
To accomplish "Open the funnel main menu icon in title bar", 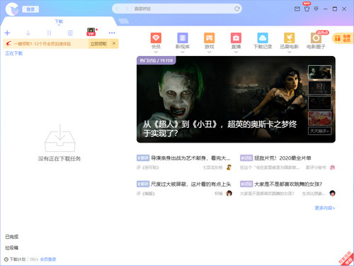I will (316, 9).
